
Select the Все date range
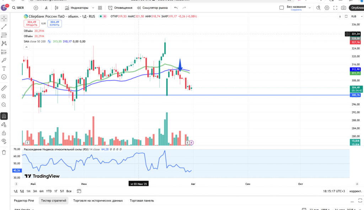click(x=69, y=191)
